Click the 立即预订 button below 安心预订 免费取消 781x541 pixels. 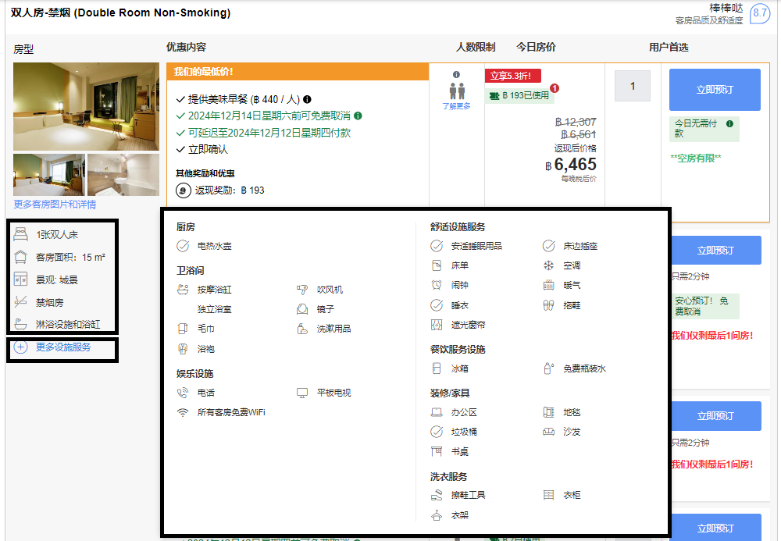(716, 415)
